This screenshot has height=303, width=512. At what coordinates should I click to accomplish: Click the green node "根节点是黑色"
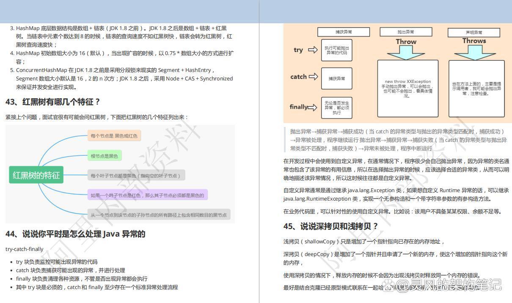tap(105, 156)
